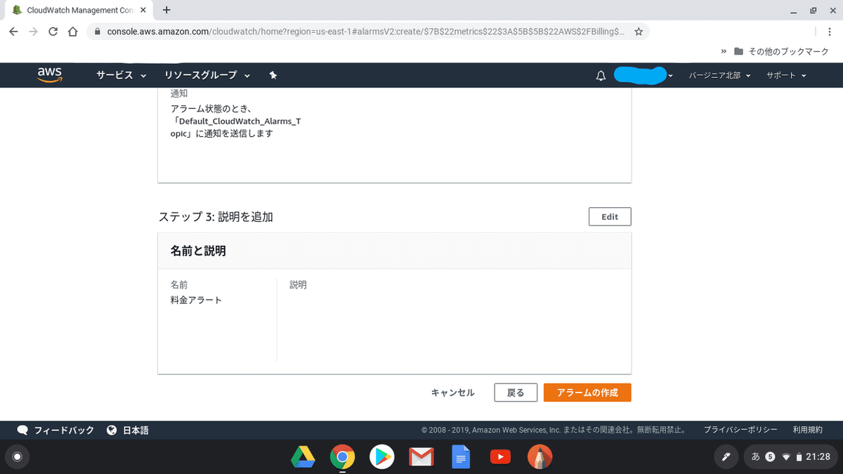Open the AWS notifications bell icon
Image resolution: width=843 pixels, height=474 pixels.
(601, 75)
